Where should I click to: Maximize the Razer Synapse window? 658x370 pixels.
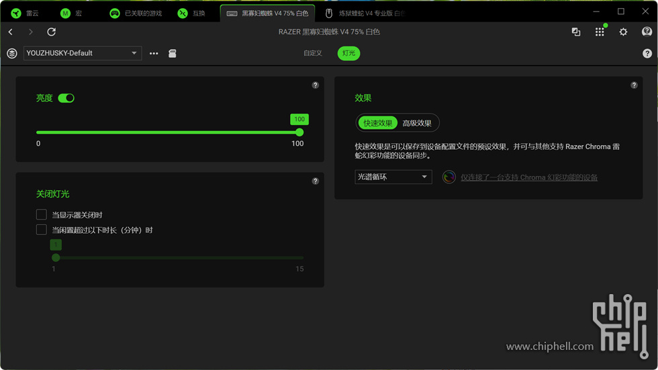(620, 11)
